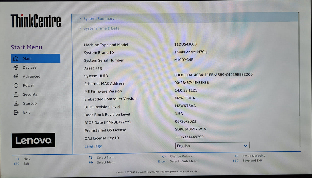Click the scrollbar down arrow
The height and width of the screenshot is (178, 312).
click(x=300, y=147)
